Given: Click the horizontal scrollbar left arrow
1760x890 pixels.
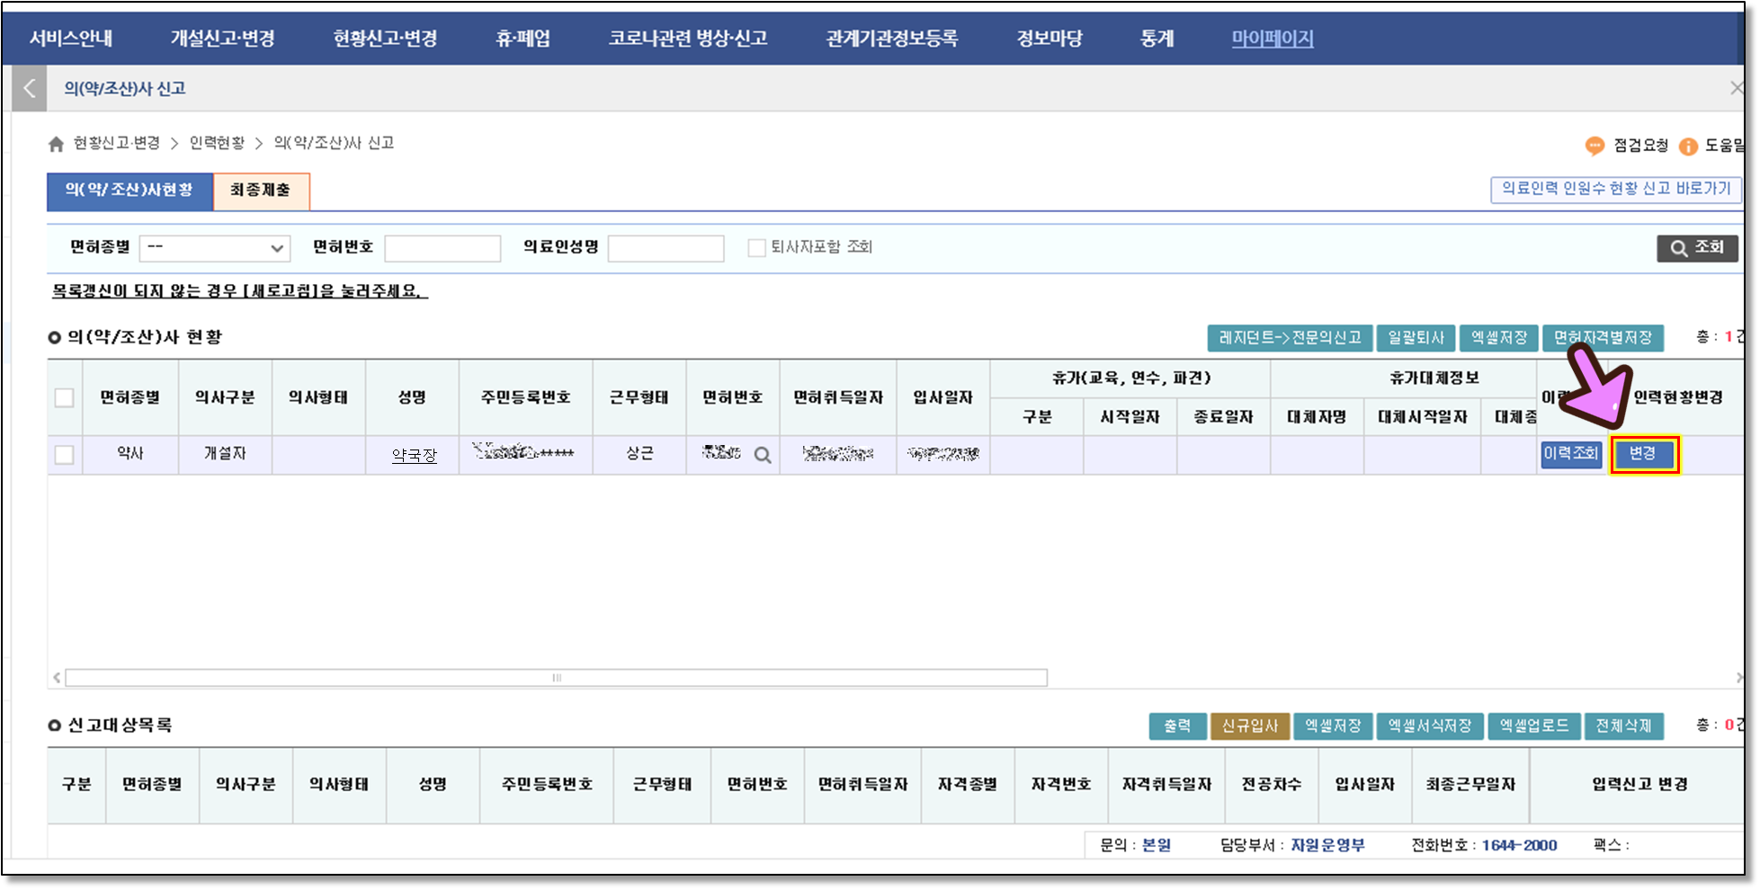Looking at the screenshot, I should click(x=57, y=678).
